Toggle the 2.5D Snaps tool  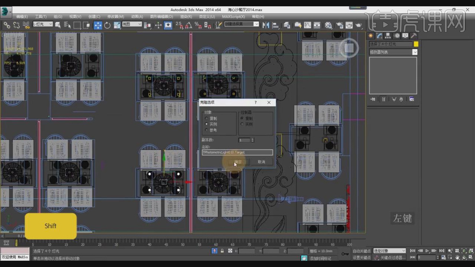coord(179,25)
